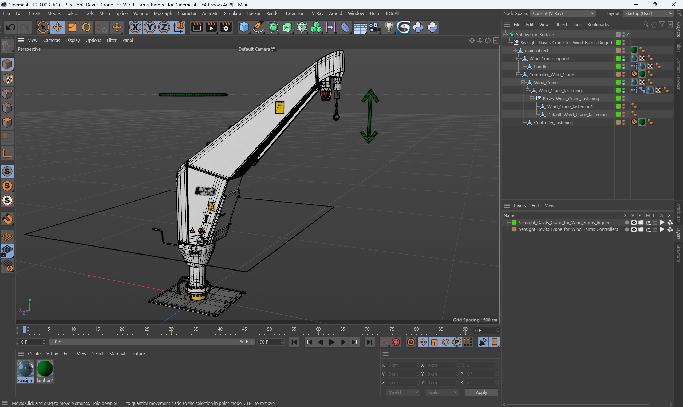
Task: Open the Simulate menu
Action: [x=232, y=13]
